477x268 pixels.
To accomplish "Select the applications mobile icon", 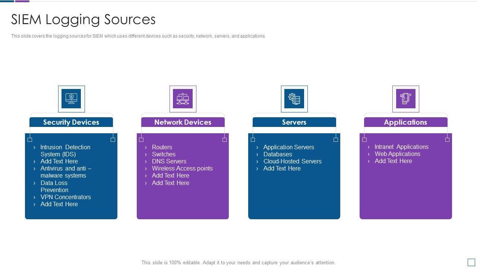I will click(x=405, y=99).
